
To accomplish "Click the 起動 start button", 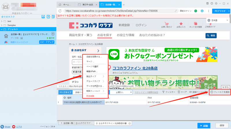I will [204, 126].
